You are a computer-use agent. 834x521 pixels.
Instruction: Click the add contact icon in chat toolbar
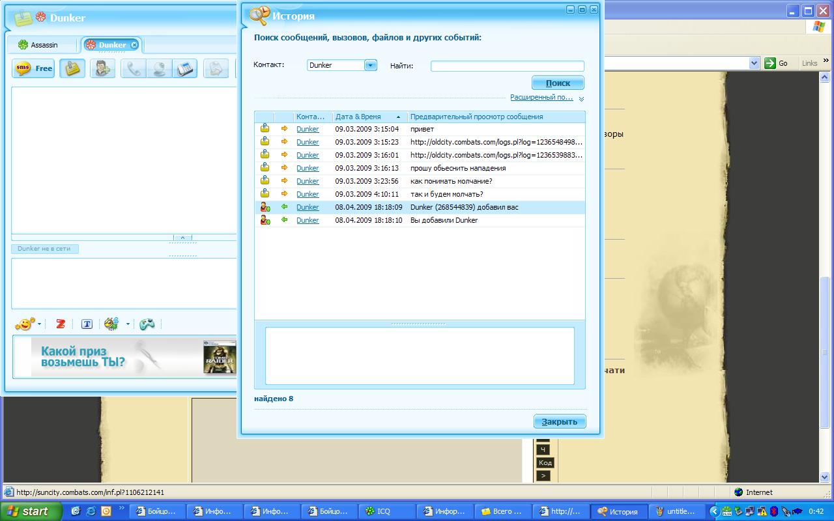pos(102,68)
